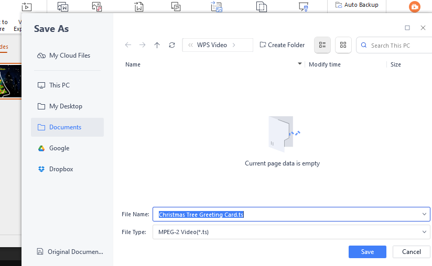Open File Name history dropdown
This screenshot has height=266, width=432.
click(x=424, y=214)
